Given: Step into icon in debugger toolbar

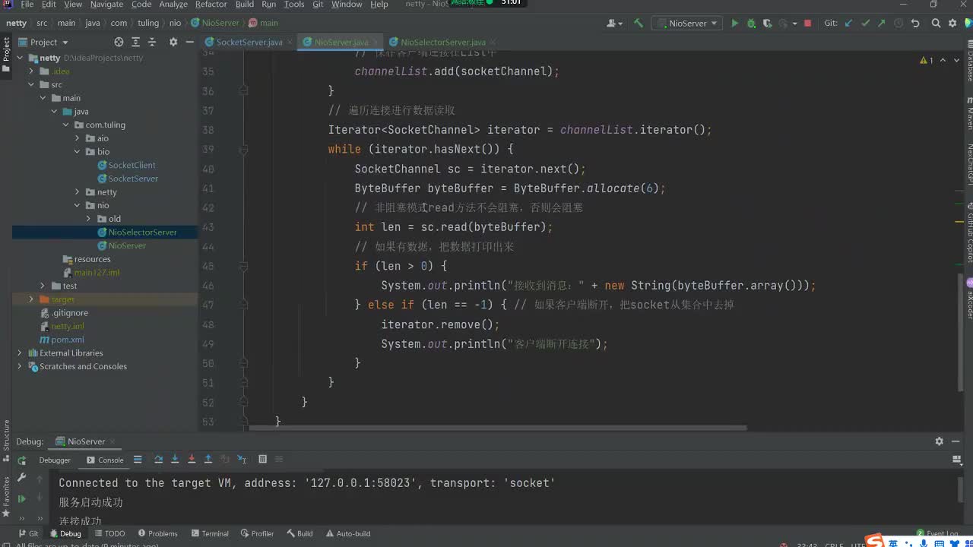Looking at the screenshot, I should (x=175, y=460).
